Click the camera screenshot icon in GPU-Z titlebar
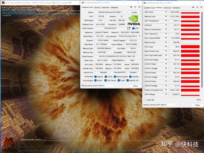The image size is (204, 153). point(131,7)
